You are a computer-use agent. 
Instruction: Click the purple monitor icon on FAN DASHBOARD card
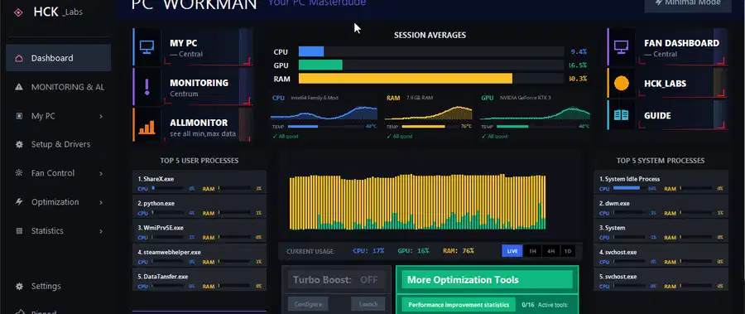point(621,46)
